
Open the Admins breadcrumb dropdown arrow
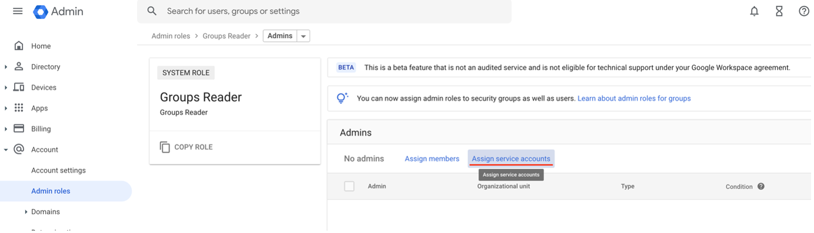pos(303,36)
